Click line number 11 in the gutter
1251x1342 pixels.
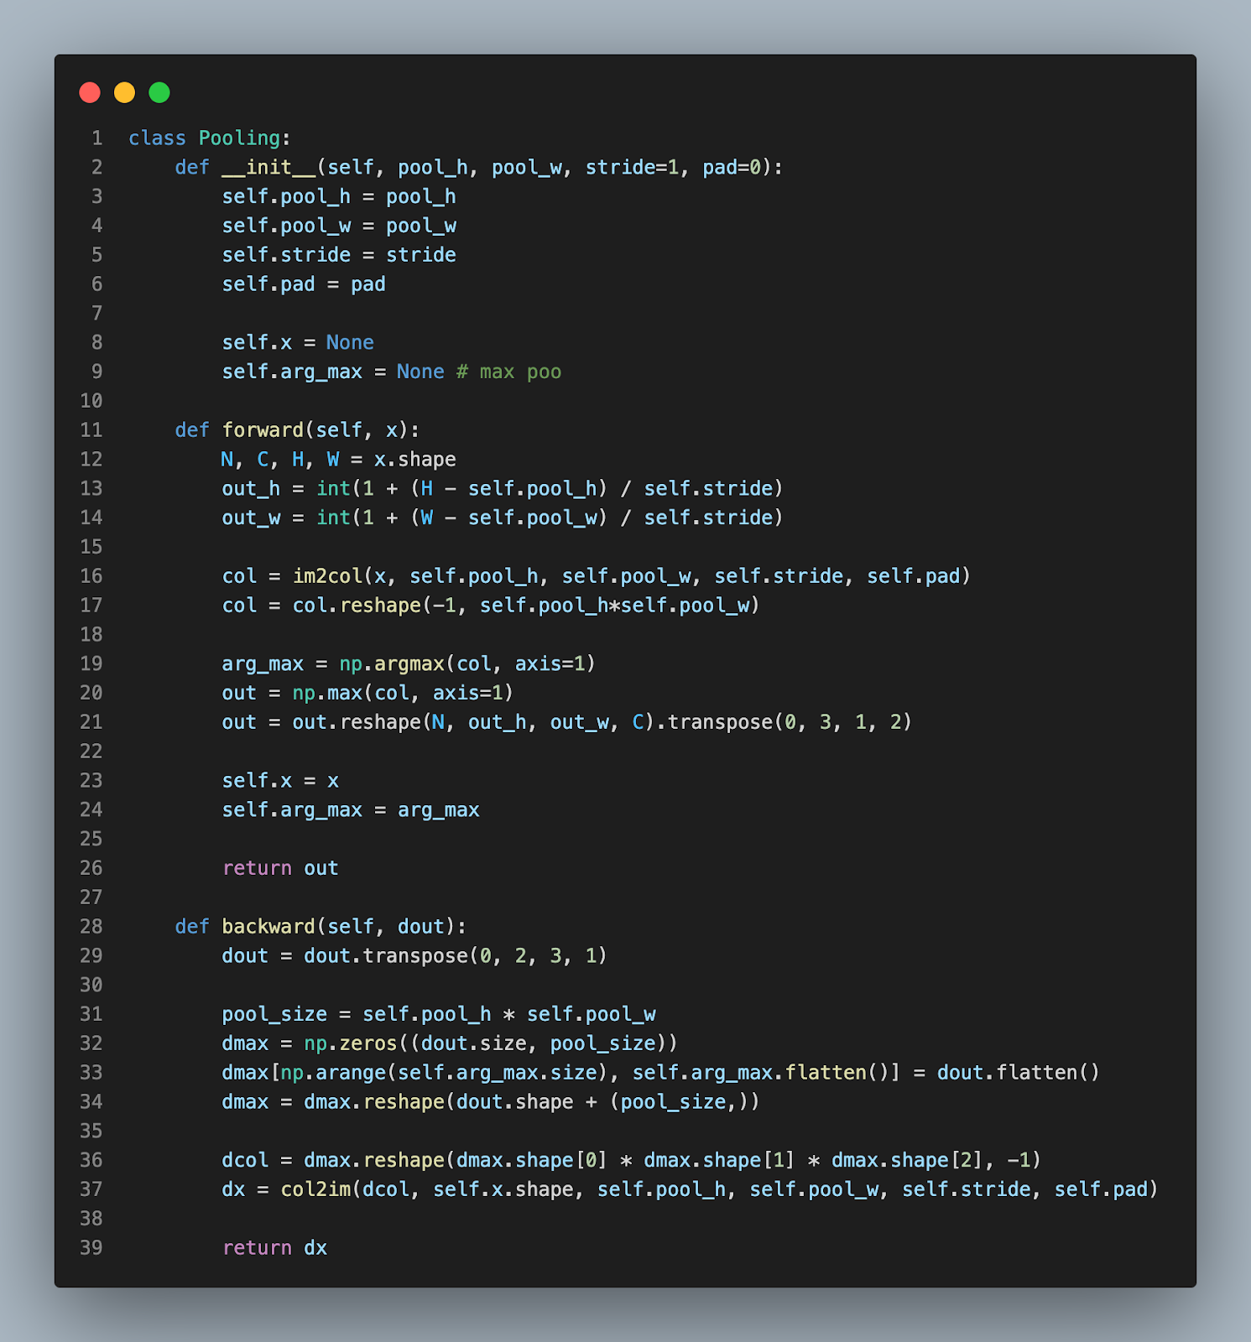(91, 430)
